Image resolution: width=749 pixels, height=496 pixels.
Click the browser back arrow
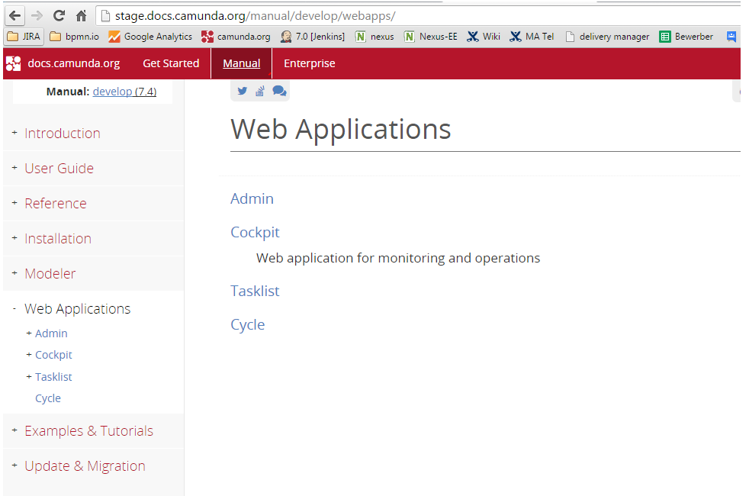pos(14,16)
